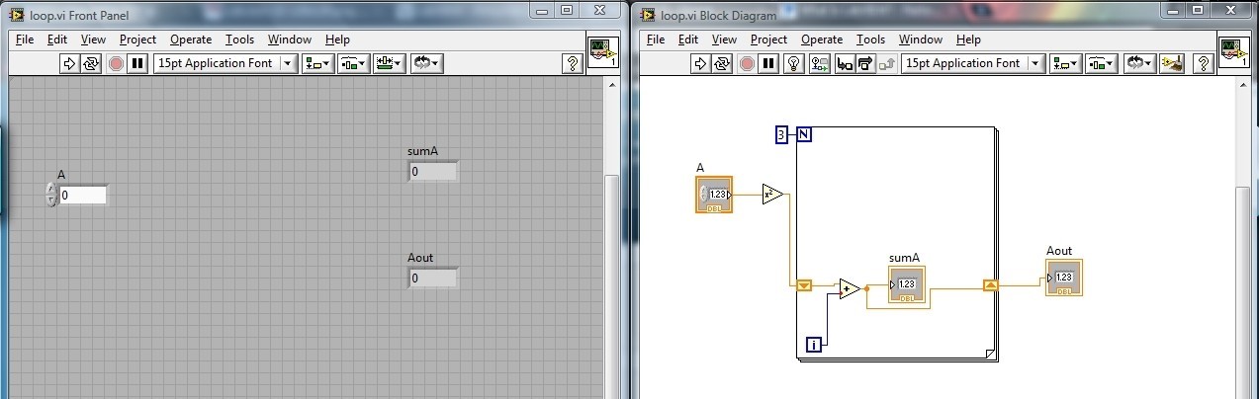
Task: Expand Align Objects dropdown in Block Diagram
Action: [x=1068, y=63]
